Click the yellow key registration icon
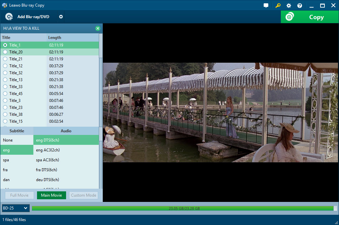The height and width of the screenshot is (225, 339). coord(278,5)
